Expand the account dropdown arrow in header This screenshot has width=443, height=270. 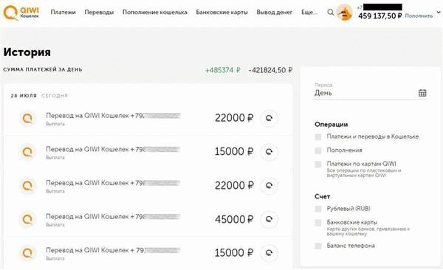click(439, 12)
